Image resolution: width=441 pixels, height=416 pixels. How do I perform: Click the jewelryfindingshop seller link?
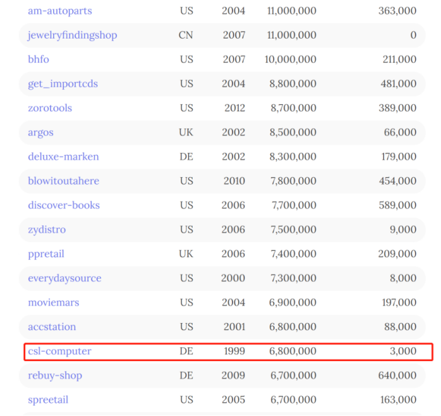pyautogui.click(x=72, y=35)
